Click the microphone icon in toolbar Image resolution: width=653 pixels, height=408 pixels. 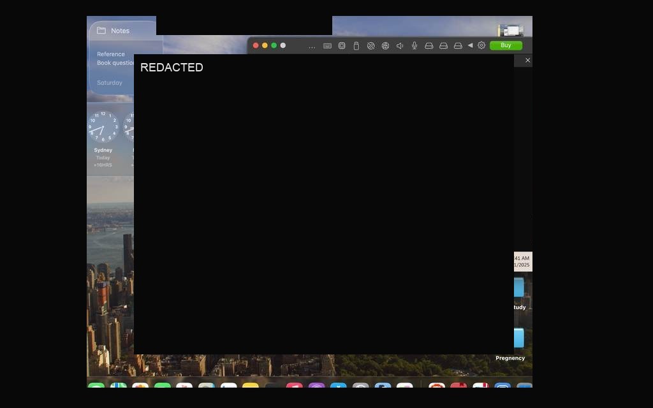click(x=415, y=46)
